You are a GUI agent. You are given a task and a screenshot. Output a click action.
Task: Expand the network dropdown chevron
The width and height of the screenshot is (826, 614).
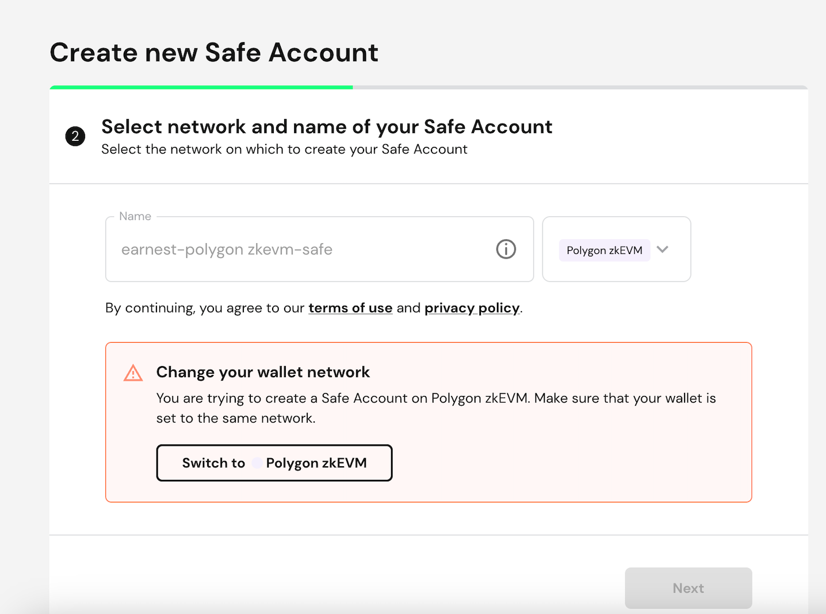(663, 250)
